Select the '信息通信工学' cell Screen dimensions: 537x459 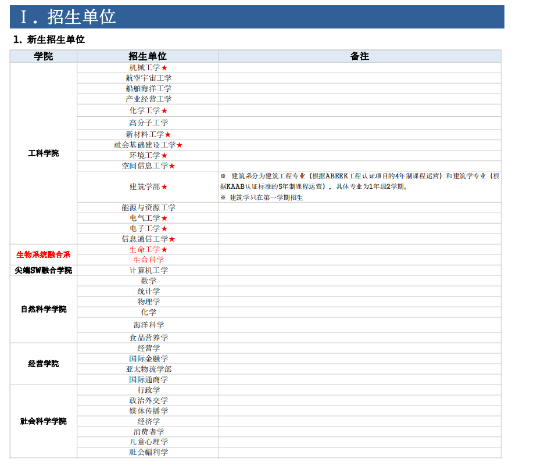pyautogui.click(x=148, y=239)
